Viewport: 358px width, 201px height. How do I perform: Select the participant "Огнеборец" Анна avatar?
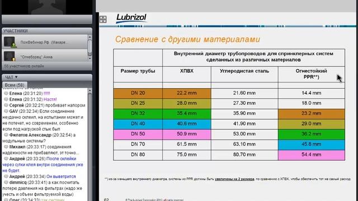10,56
